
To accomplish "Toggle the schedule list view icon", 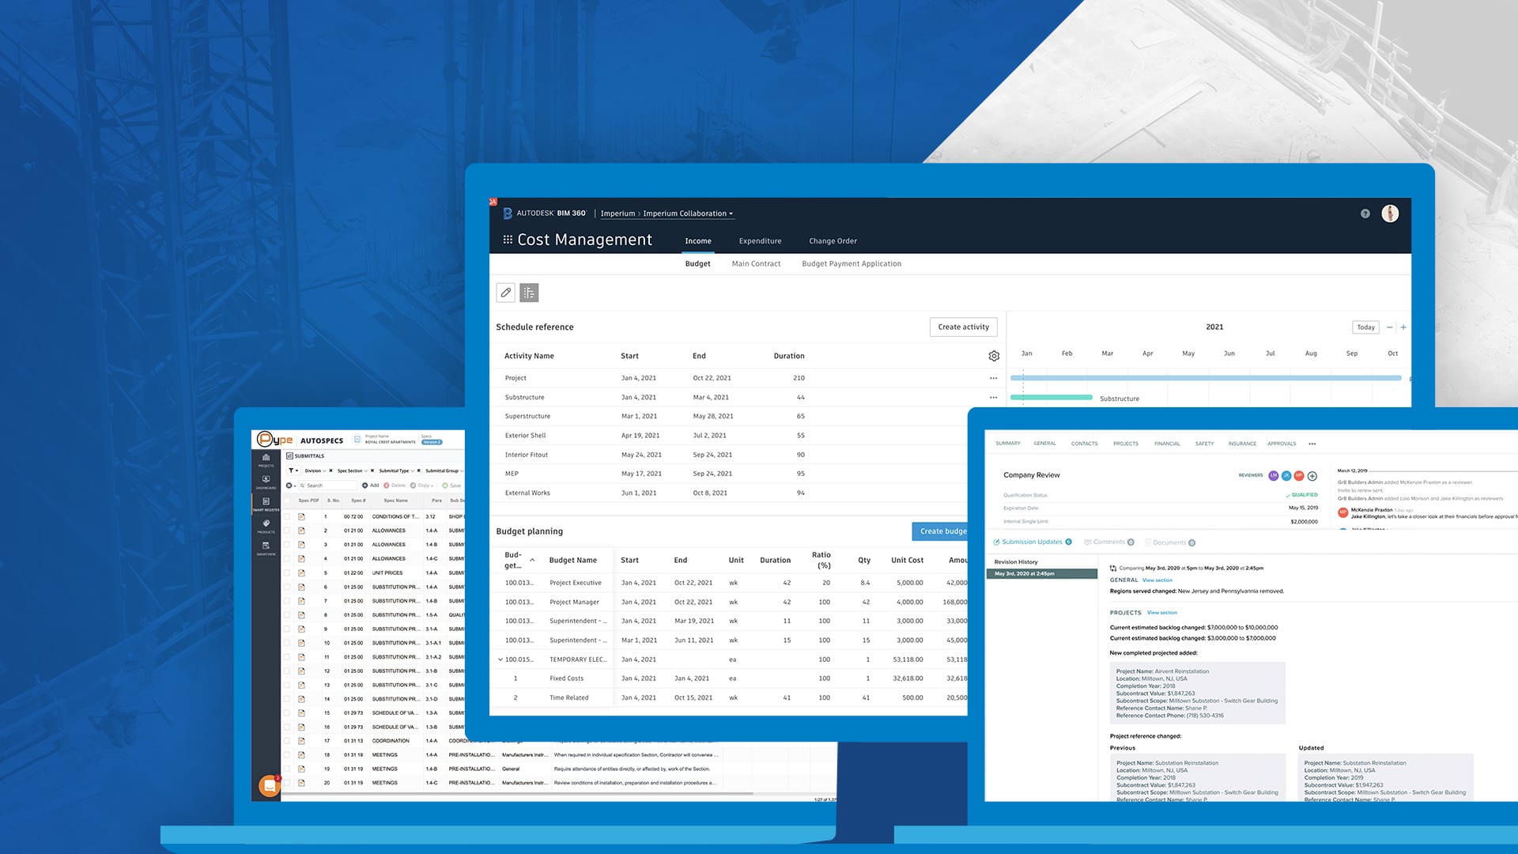I will [x=529, y=293].
